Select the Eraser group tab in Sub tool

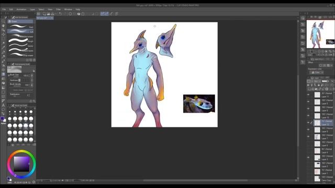pos(20,21)
